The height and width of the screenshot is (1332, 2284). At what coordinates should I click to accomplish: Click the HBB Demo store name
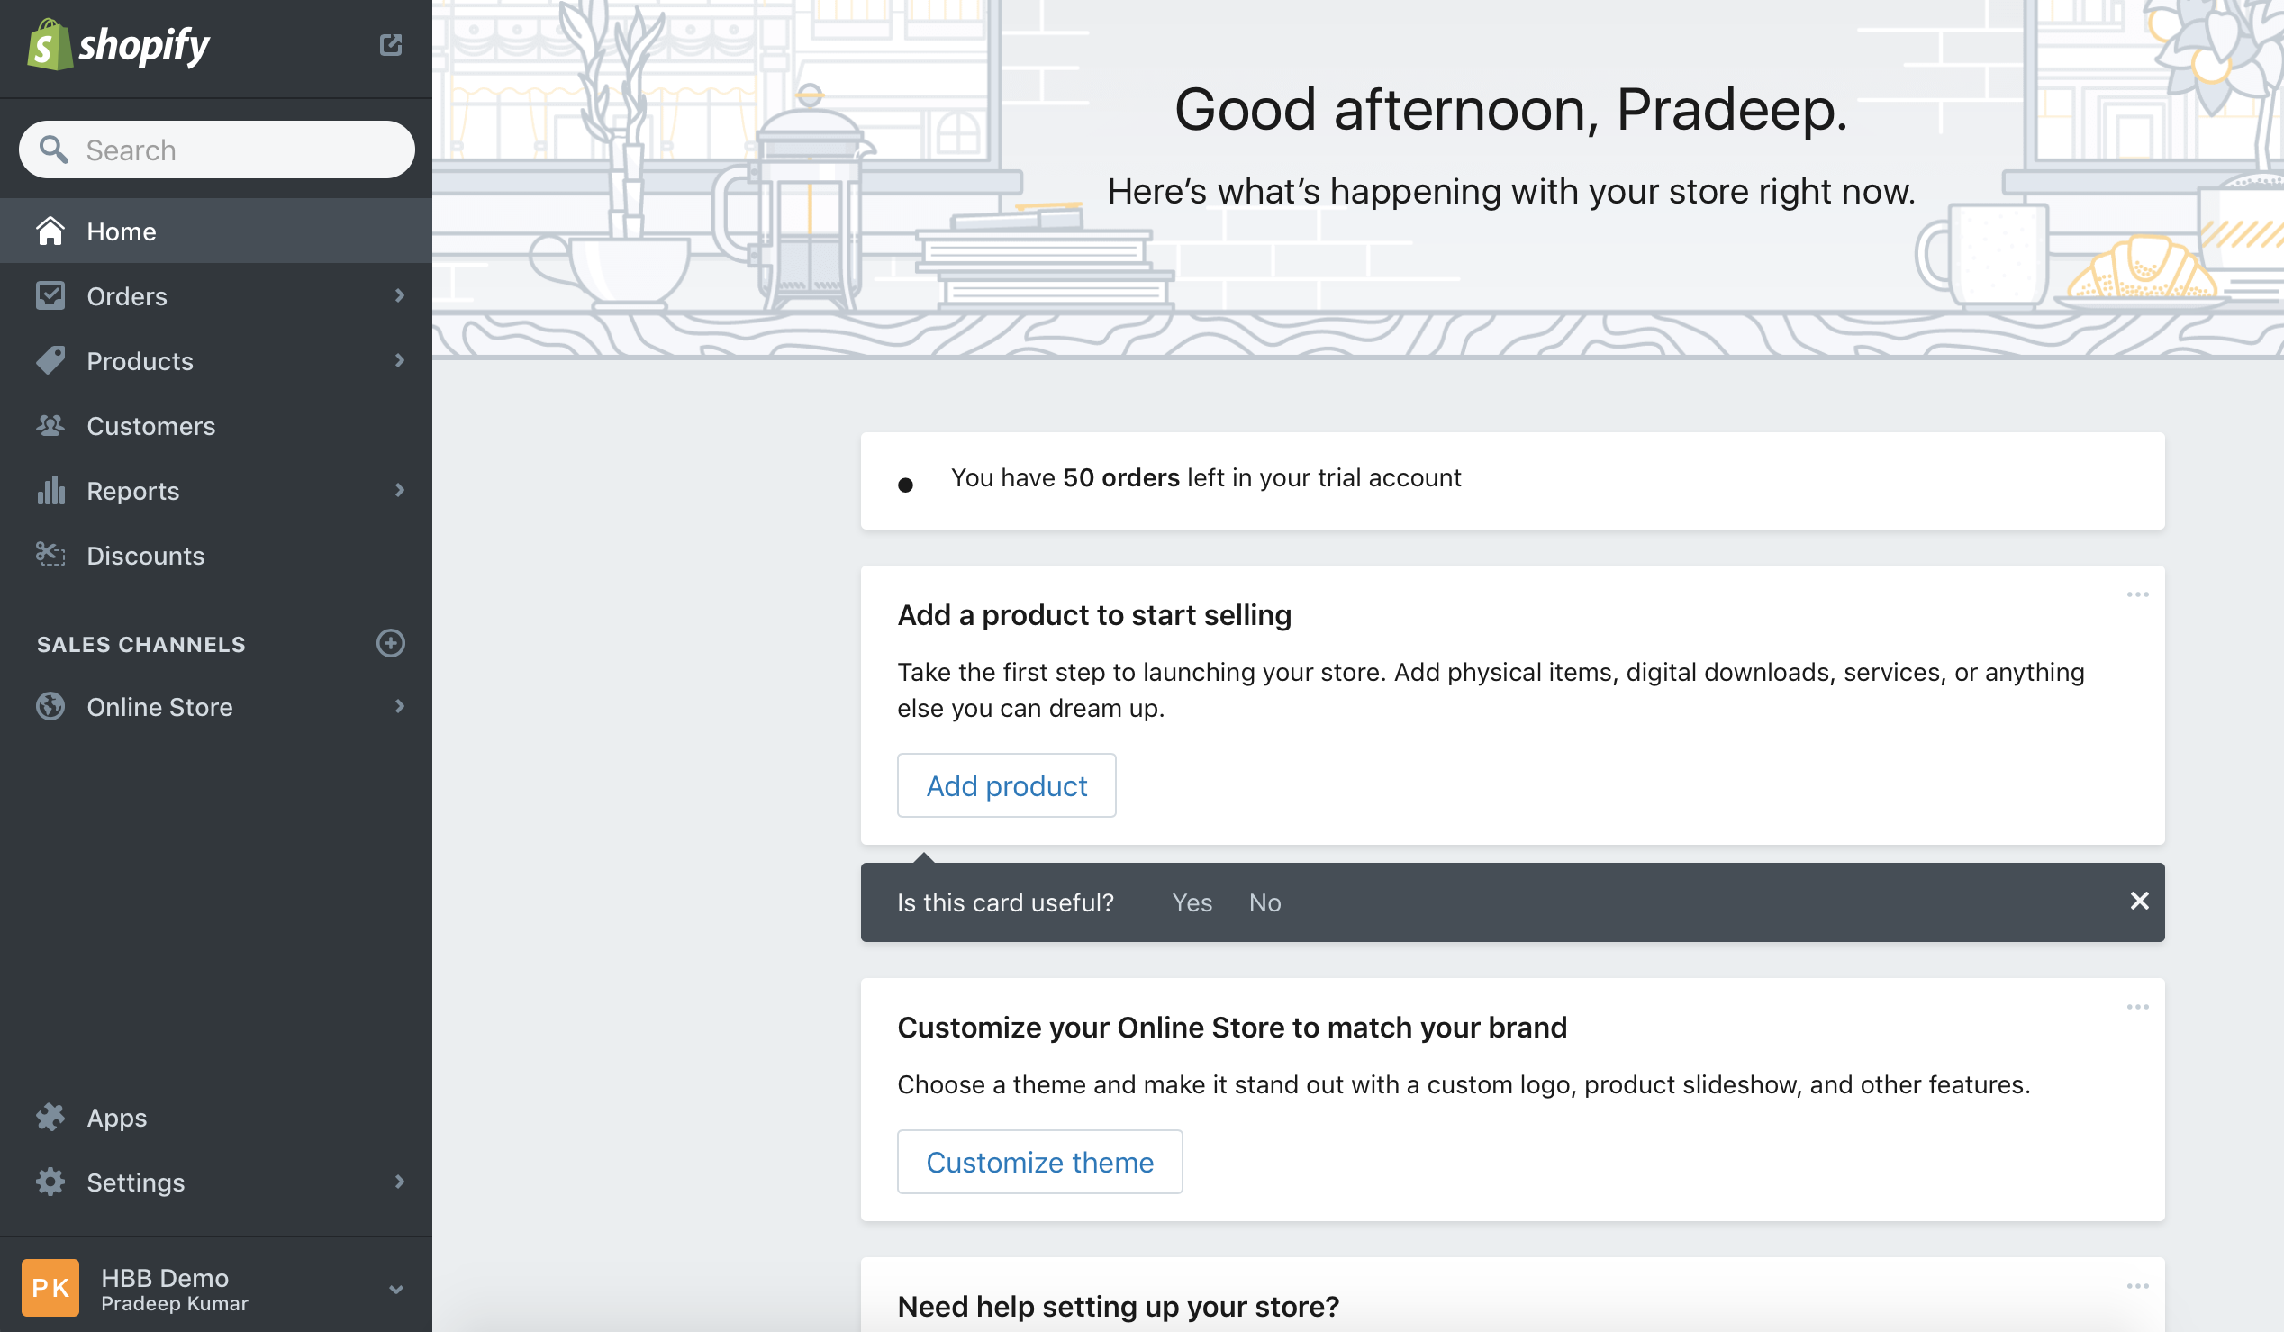point(165,1278)
